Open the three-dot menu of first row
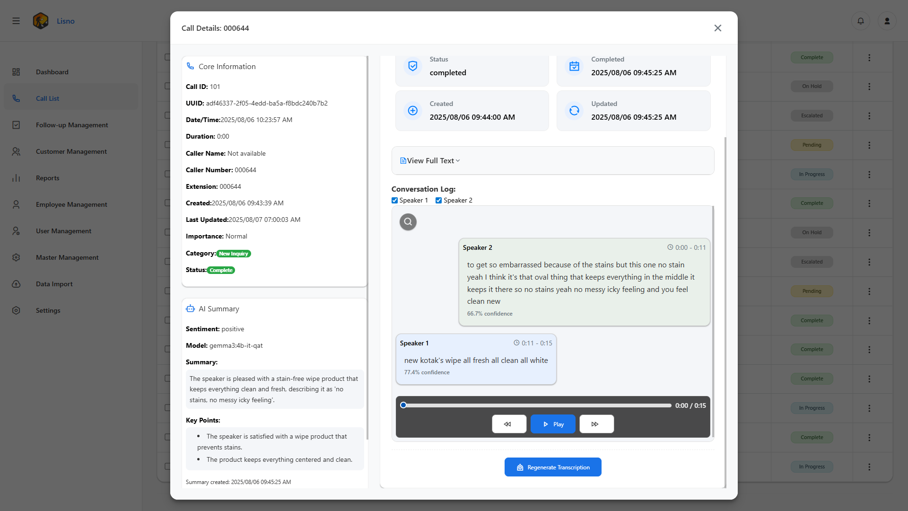908x511 pixels. pos(869,57)
